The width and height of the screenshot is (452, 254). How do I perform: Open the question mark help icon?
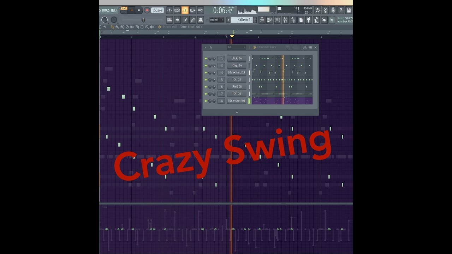pos(341,10)
